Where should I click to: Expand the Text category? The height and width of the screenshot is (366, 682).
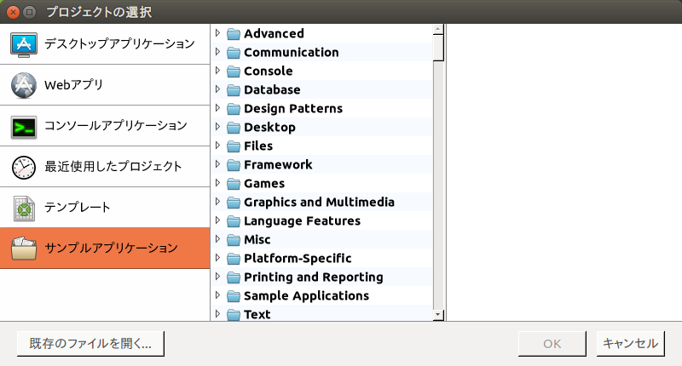218,314
